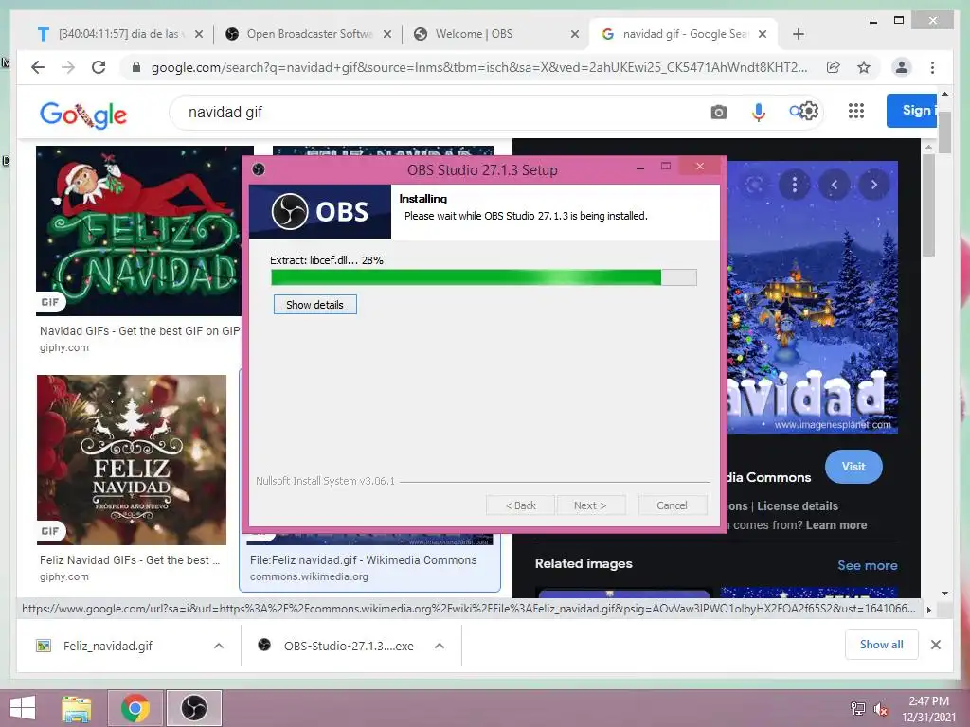Screen dimensions: 970x727
Task: Click Cancel in OBS Setup
Action: [672, 505]
